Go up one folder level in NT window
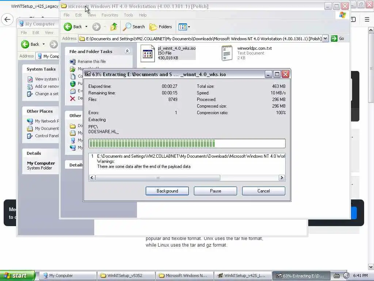This screenshot has width=374, height=281. pyautogui.click(x=114, y=27)
